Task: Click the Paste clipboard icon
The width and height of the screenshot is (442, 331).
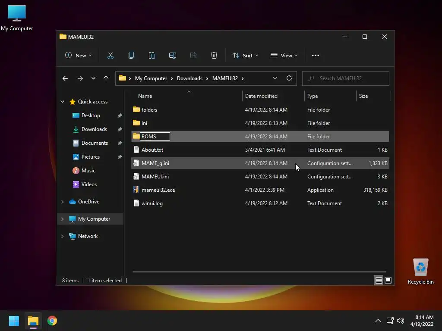Action: click(x=152, y=56)
